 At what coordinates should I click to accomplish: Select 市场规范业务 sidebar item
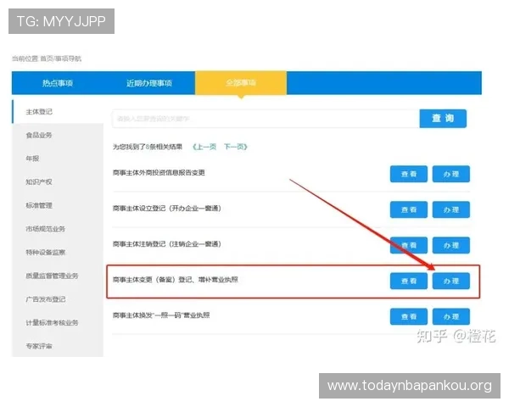[x=46, y=229]
